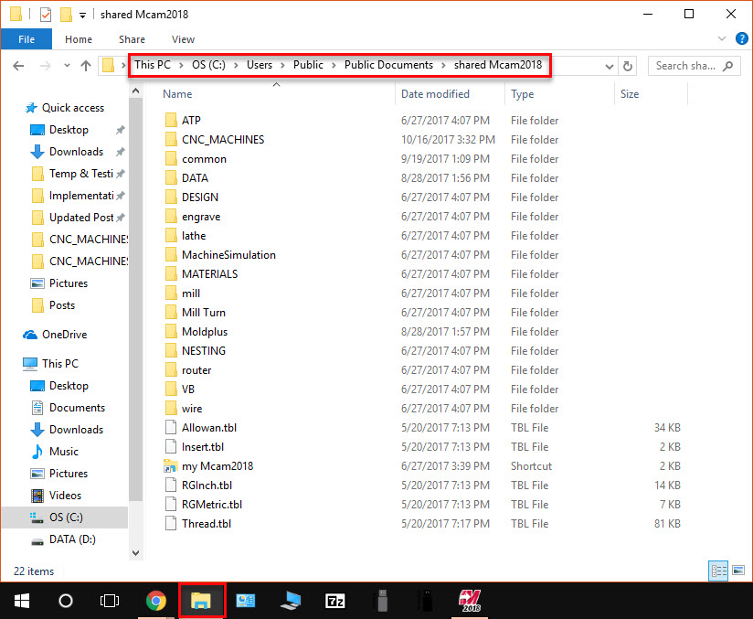This screenshot has width=753, height=619.
Task: Expand the address bar history dropdown
Action: click(610, 67)
